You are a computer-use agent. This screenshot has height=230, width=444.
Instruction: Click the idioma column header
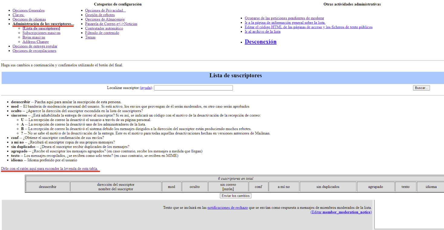[431, 187]
